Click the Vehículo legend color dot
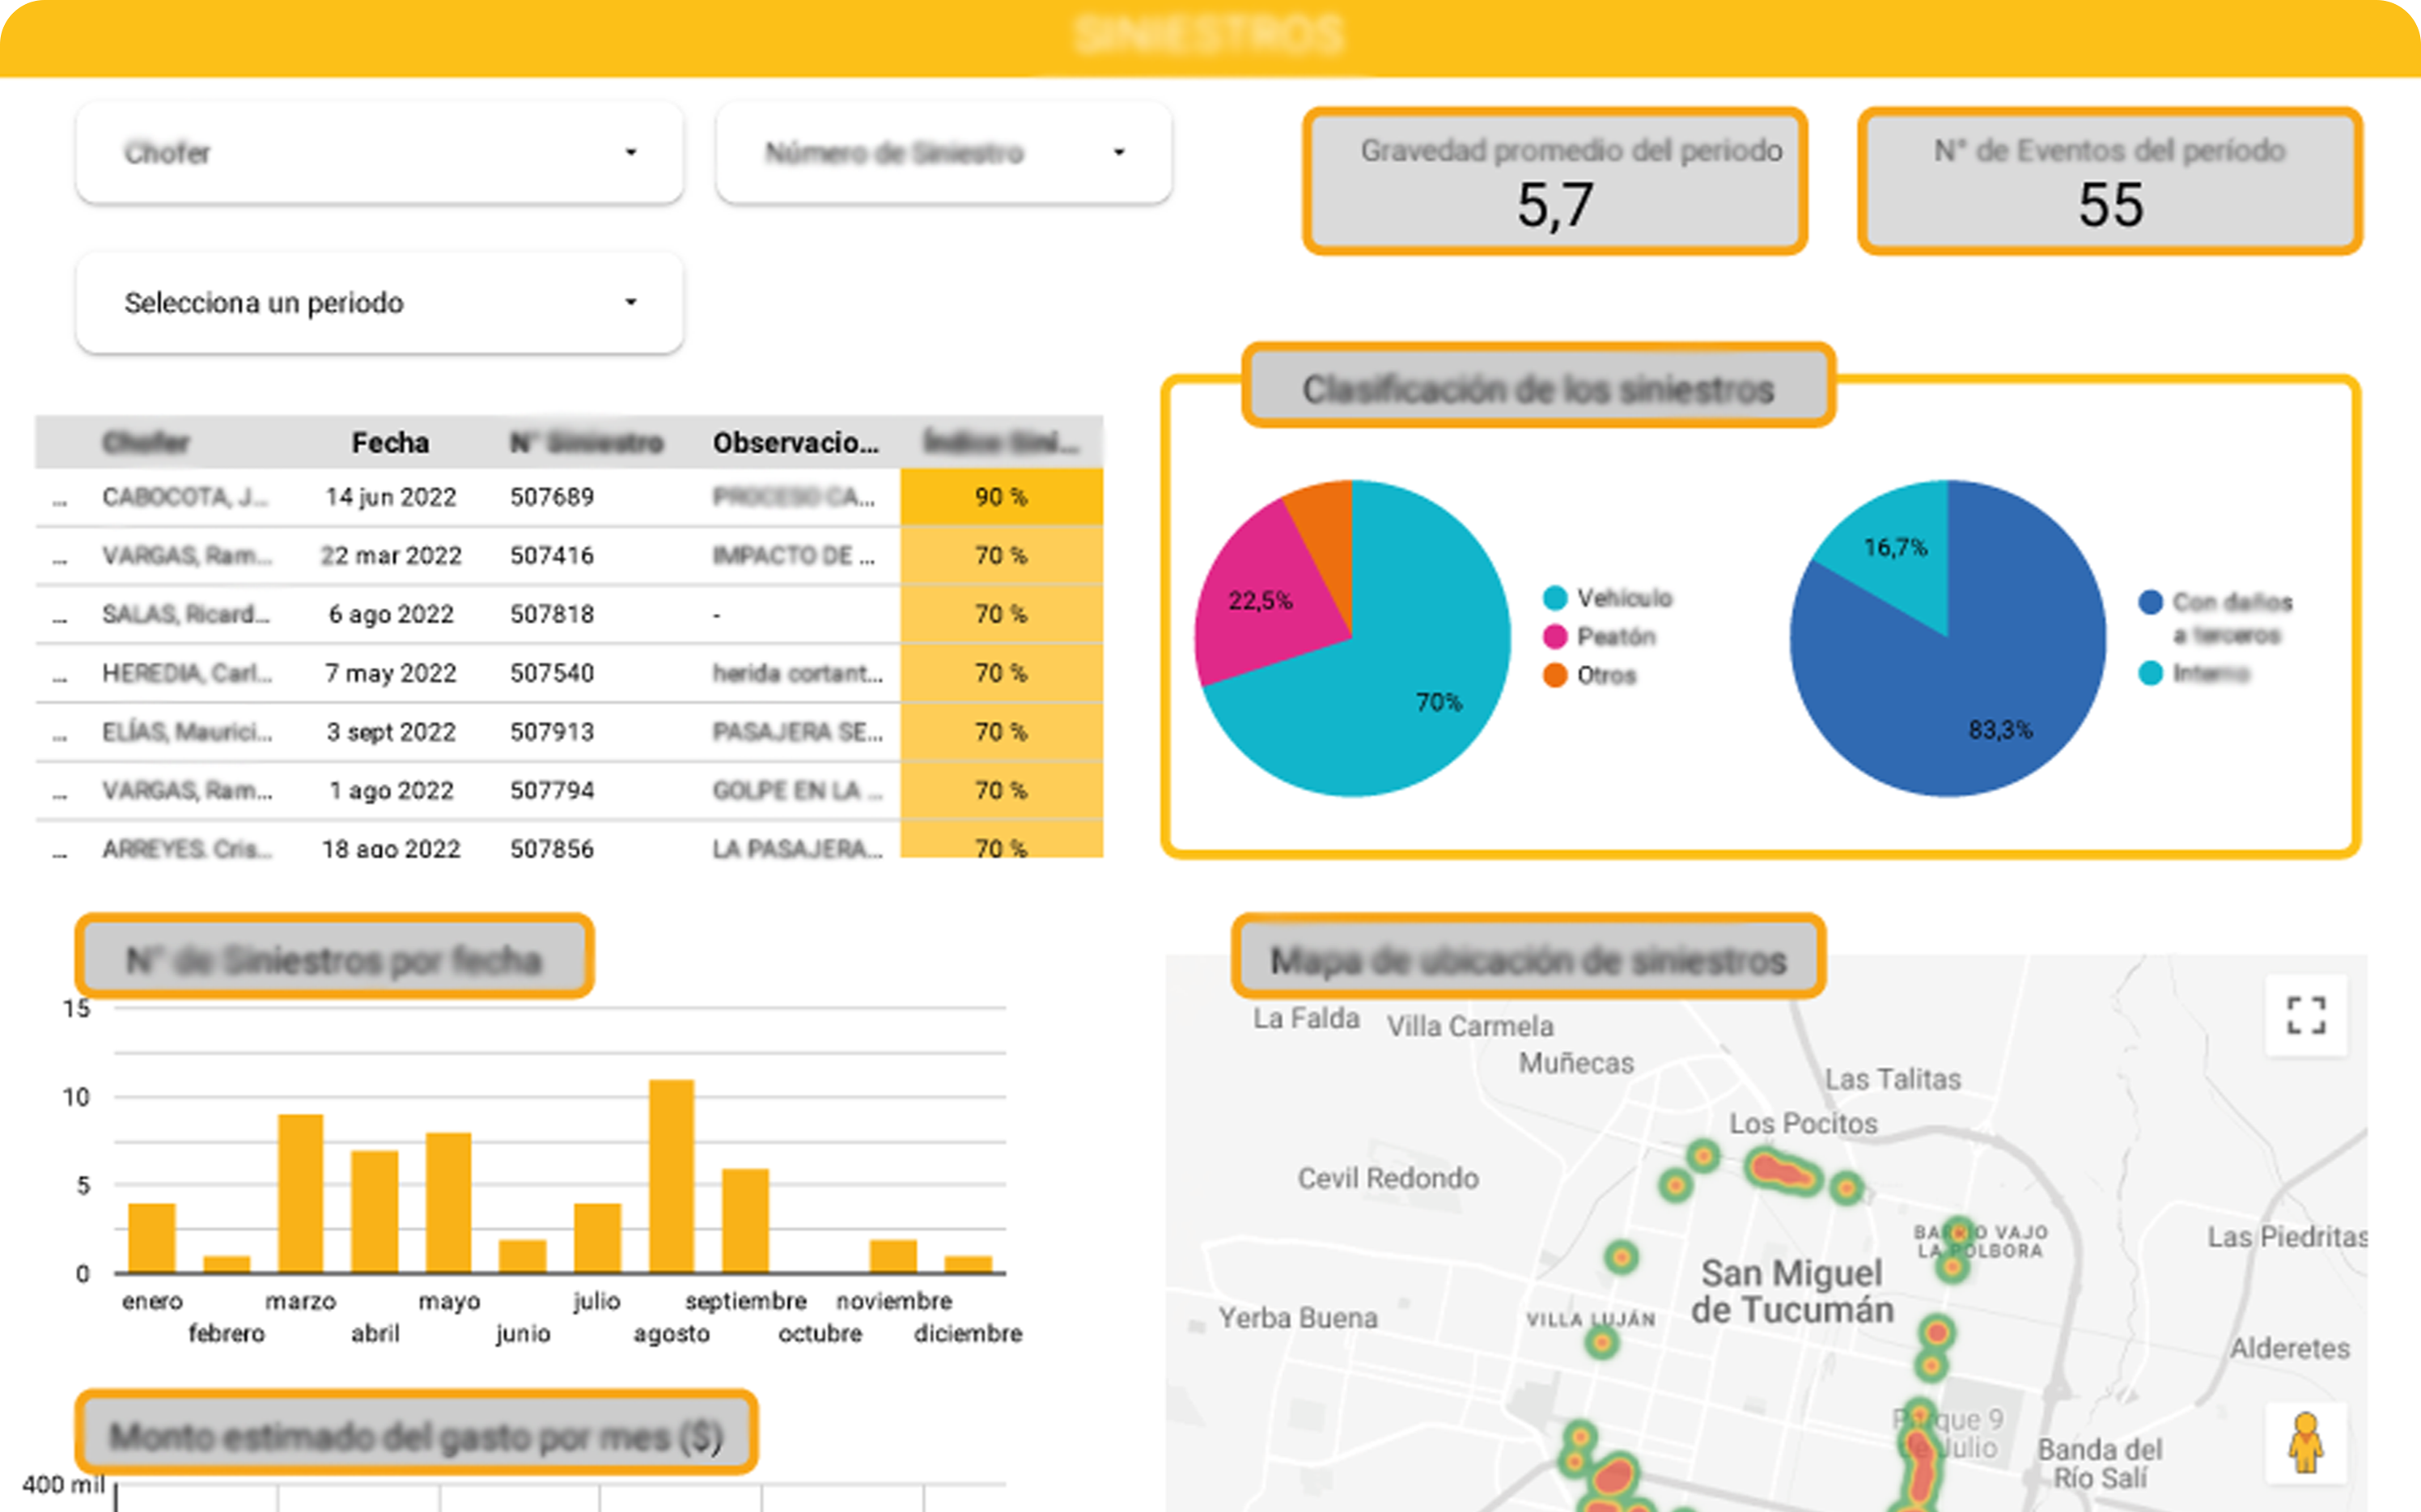2421x1512 pixels. tap(1554, 598)
